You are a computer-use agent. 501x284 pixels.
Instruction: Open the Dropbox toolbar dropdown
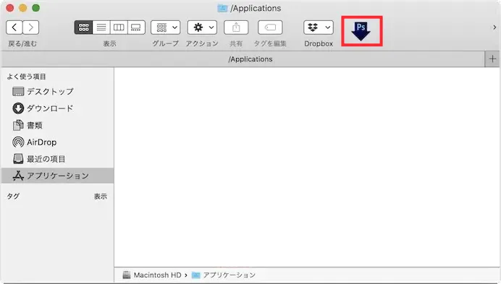pos(319,27)
